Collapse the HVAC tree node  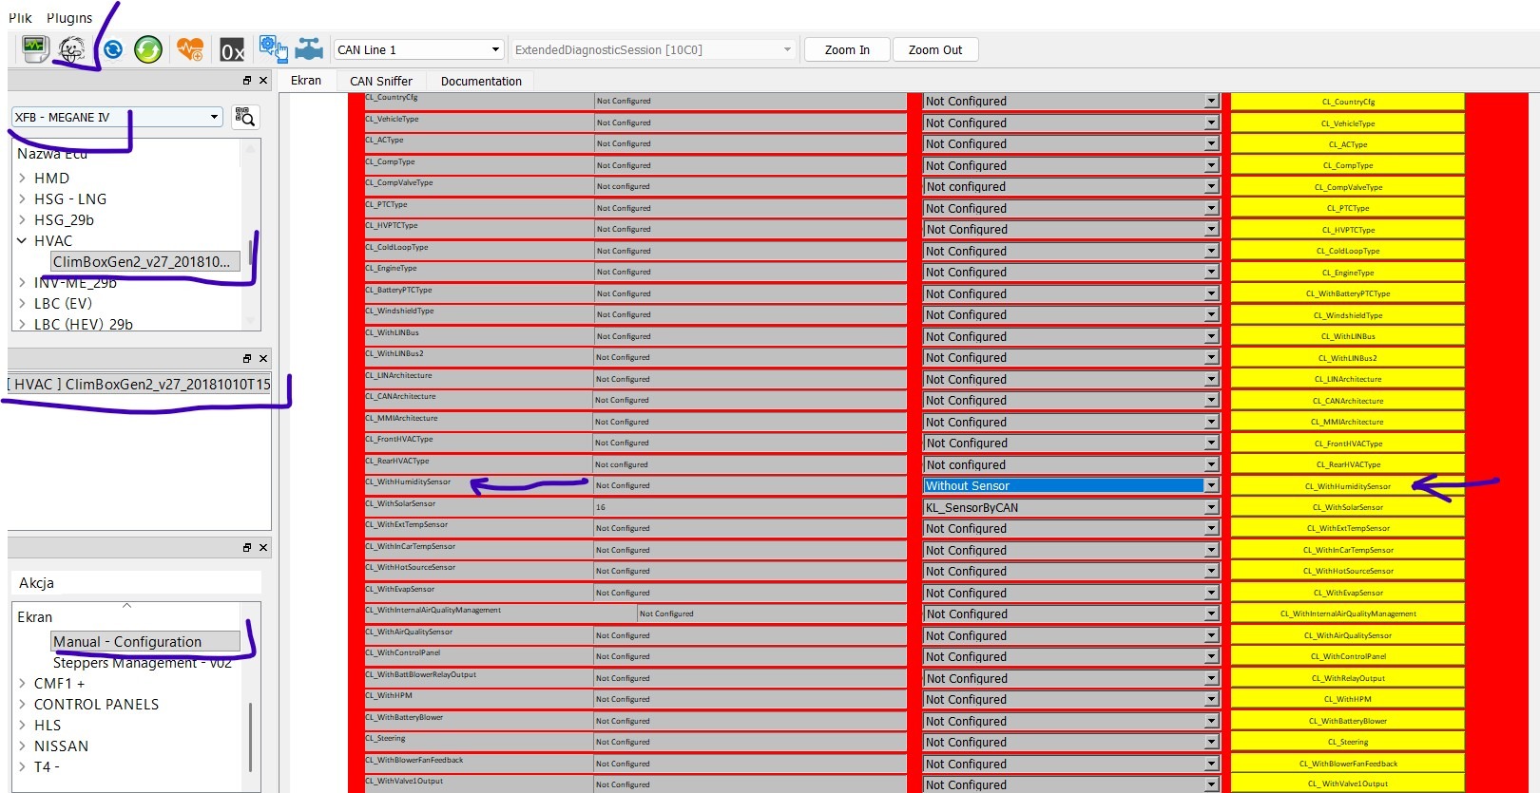(22, 241)
